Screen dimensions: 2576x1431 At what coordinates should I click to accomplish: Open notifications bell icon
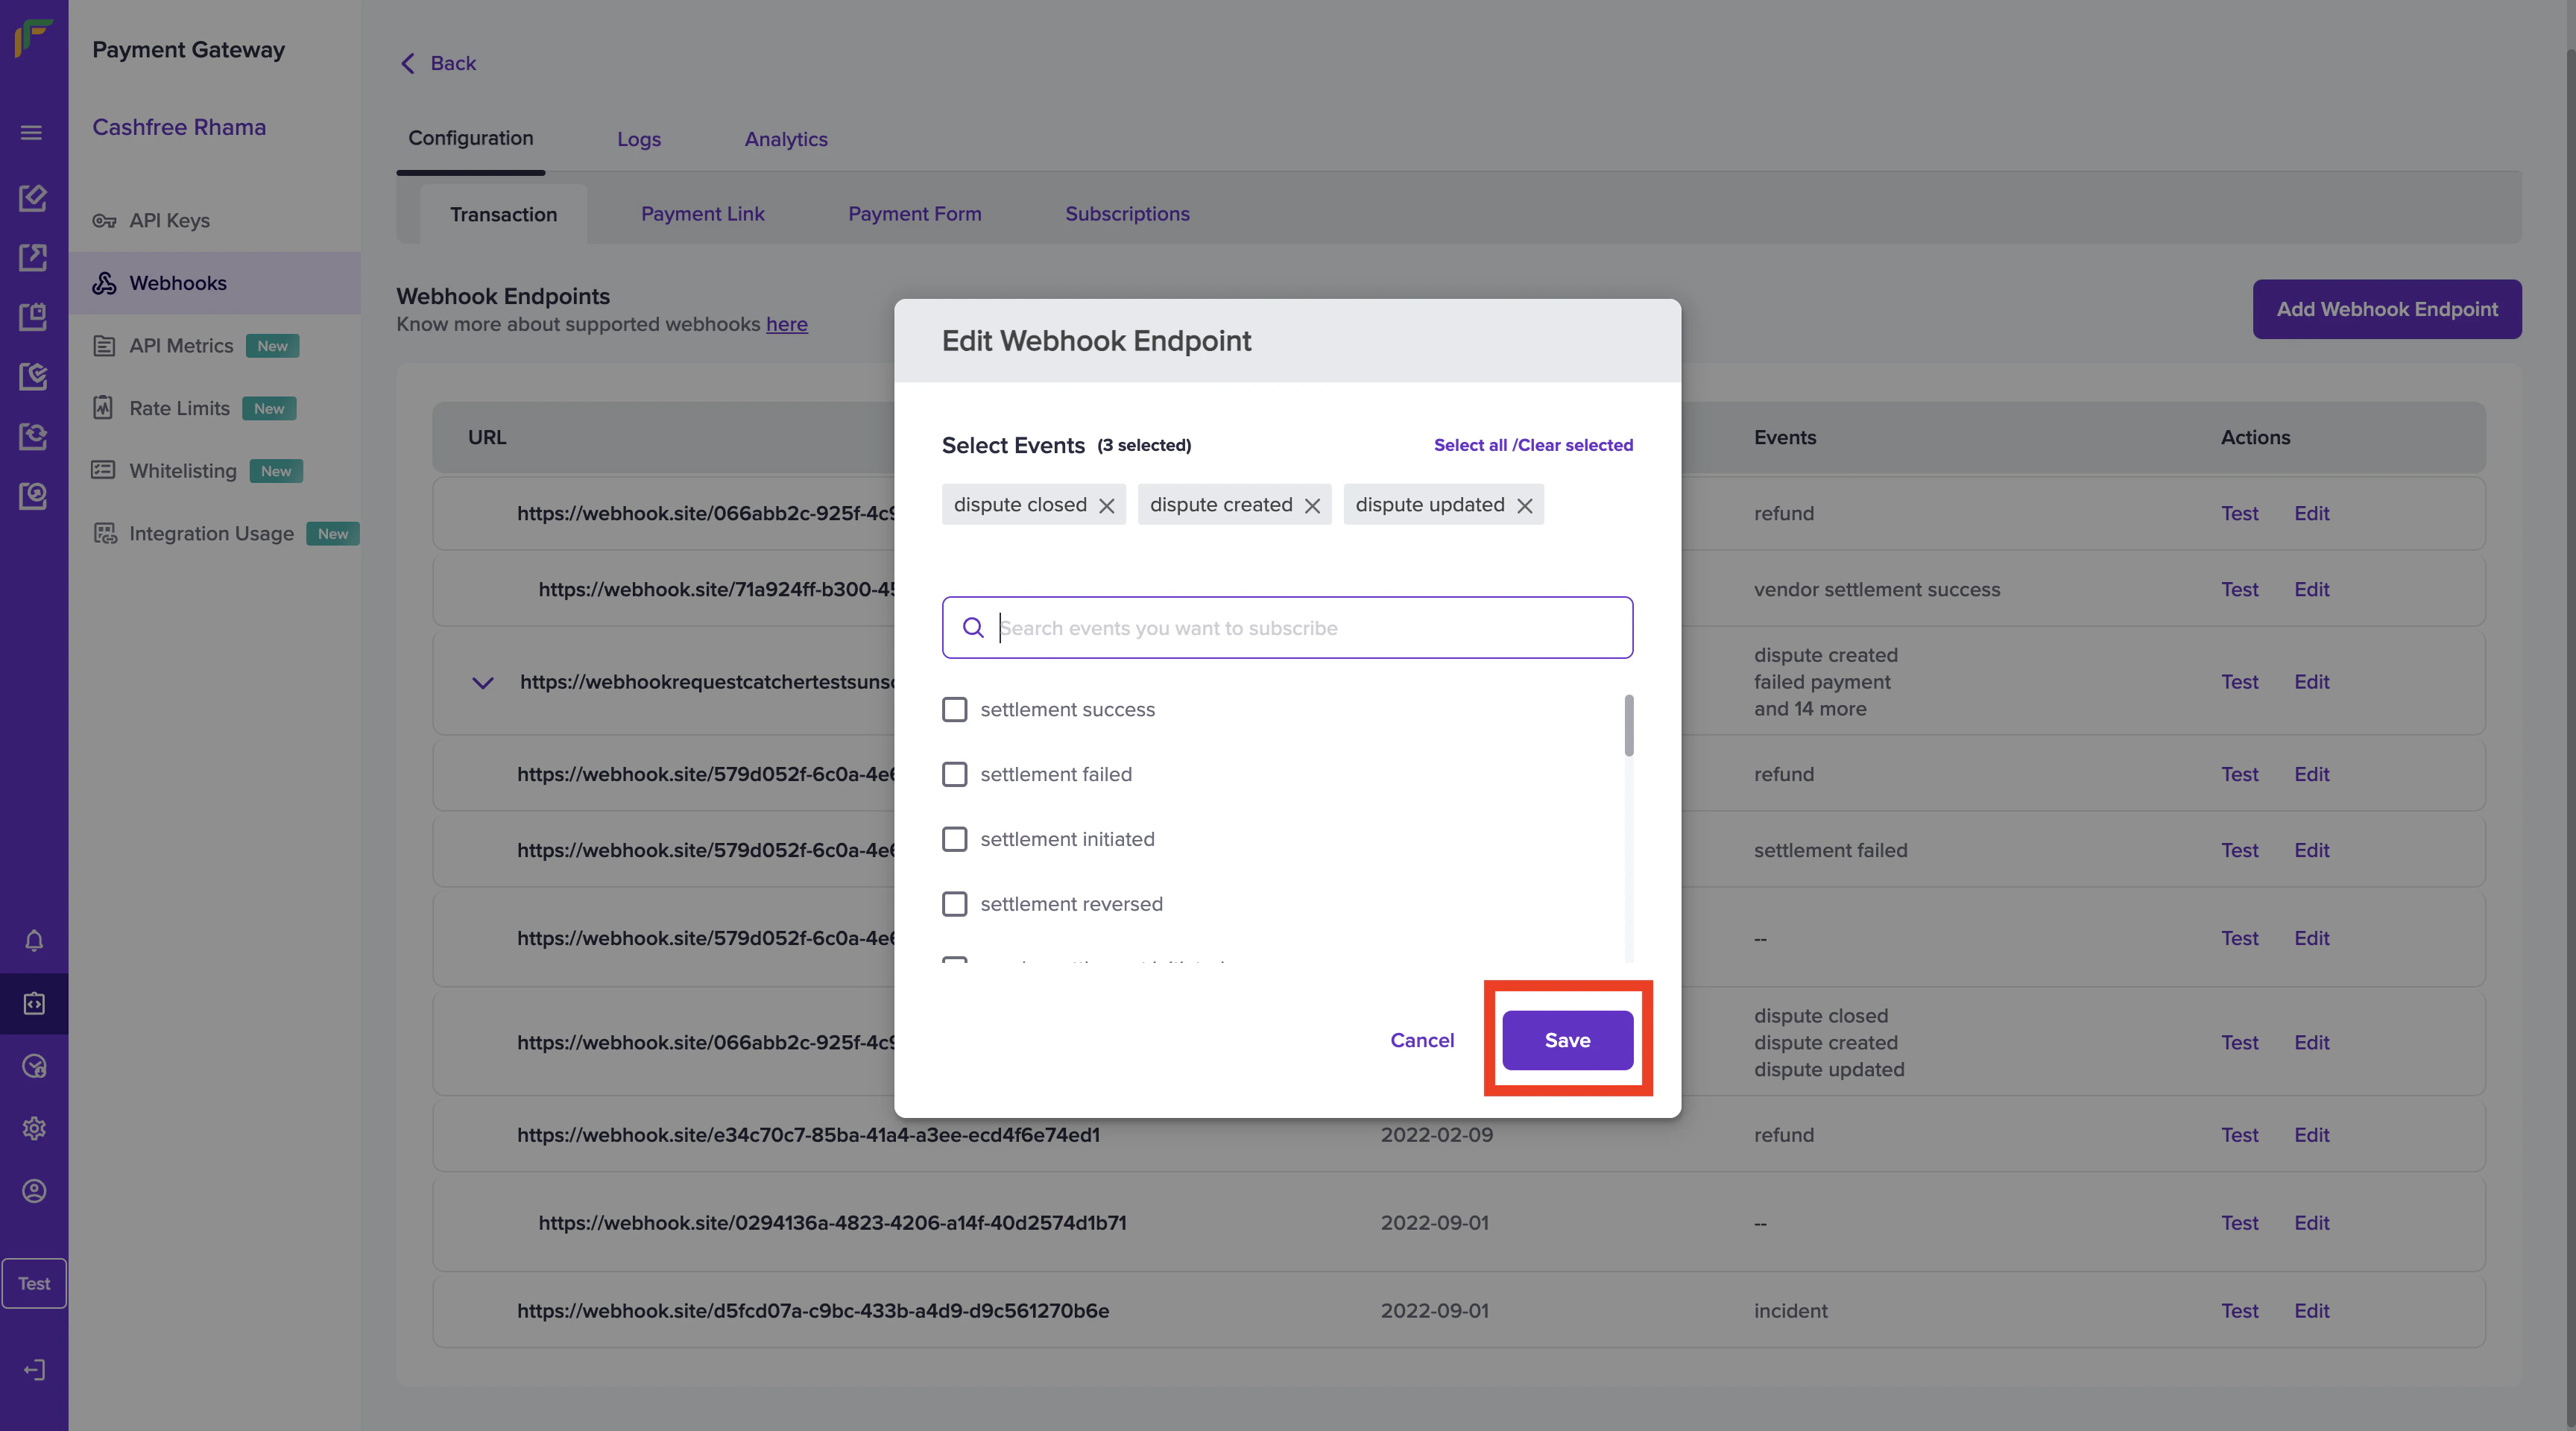(x=34, y=941)
